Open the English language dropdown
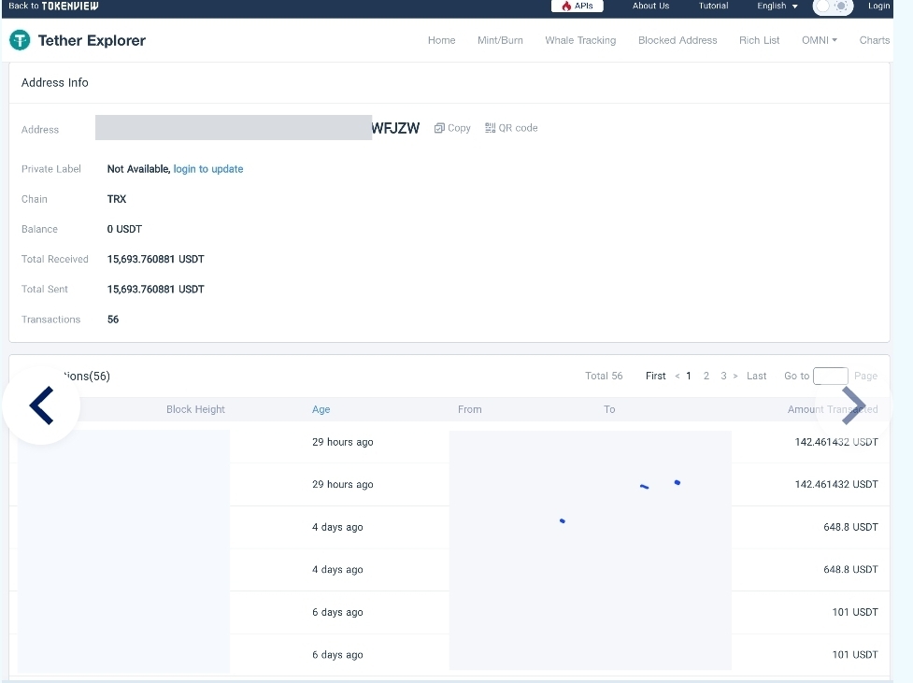 pos(777,6)
